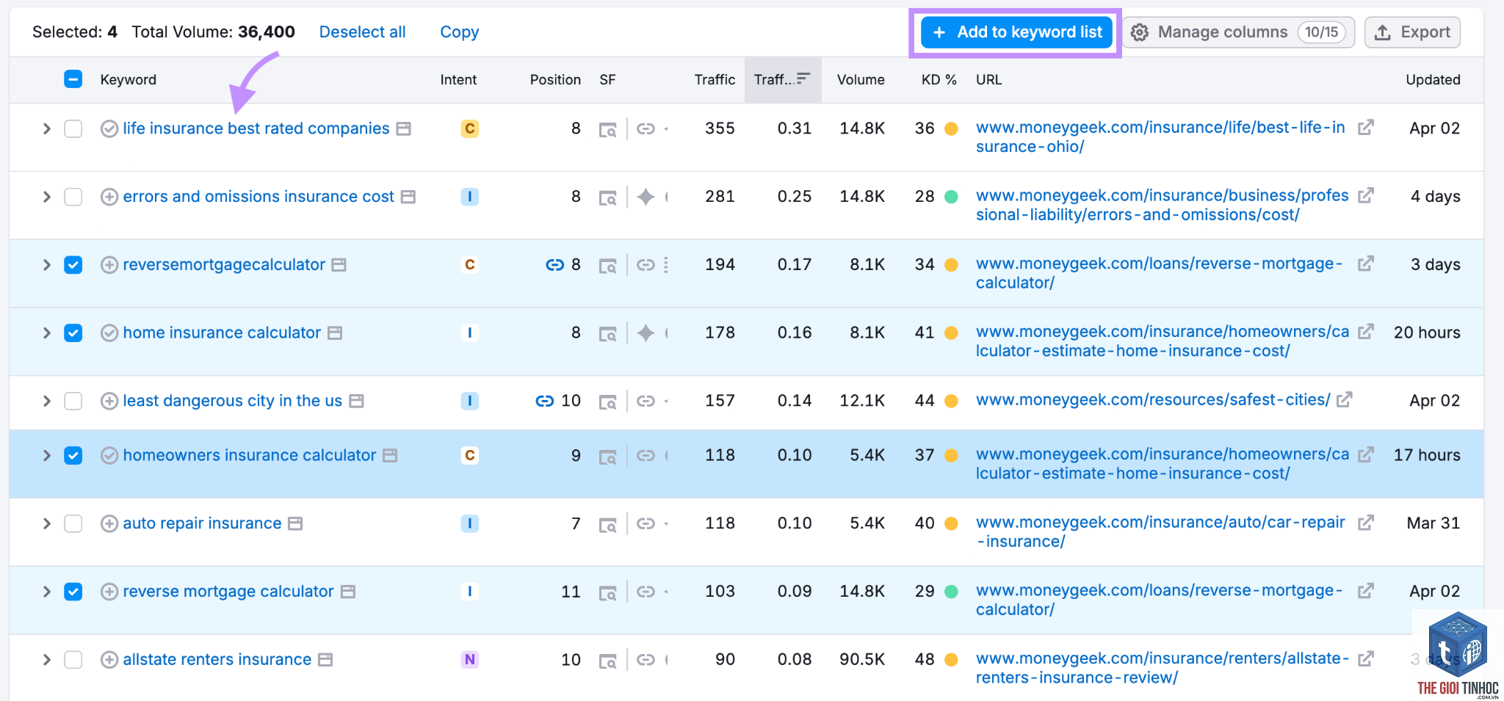Click the green KD dot next to 29
This screenshot has height=701, width=1504.
pos(951,592)
